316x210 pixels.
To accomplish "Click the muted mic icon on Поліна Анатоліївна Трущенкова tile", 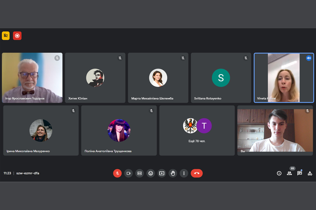I will (151, 111).
